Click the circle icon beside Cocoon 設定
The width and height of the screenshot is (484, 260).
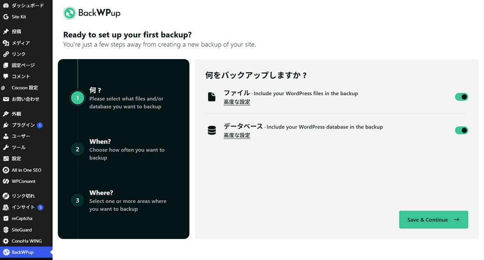click(x=3, y=88)
